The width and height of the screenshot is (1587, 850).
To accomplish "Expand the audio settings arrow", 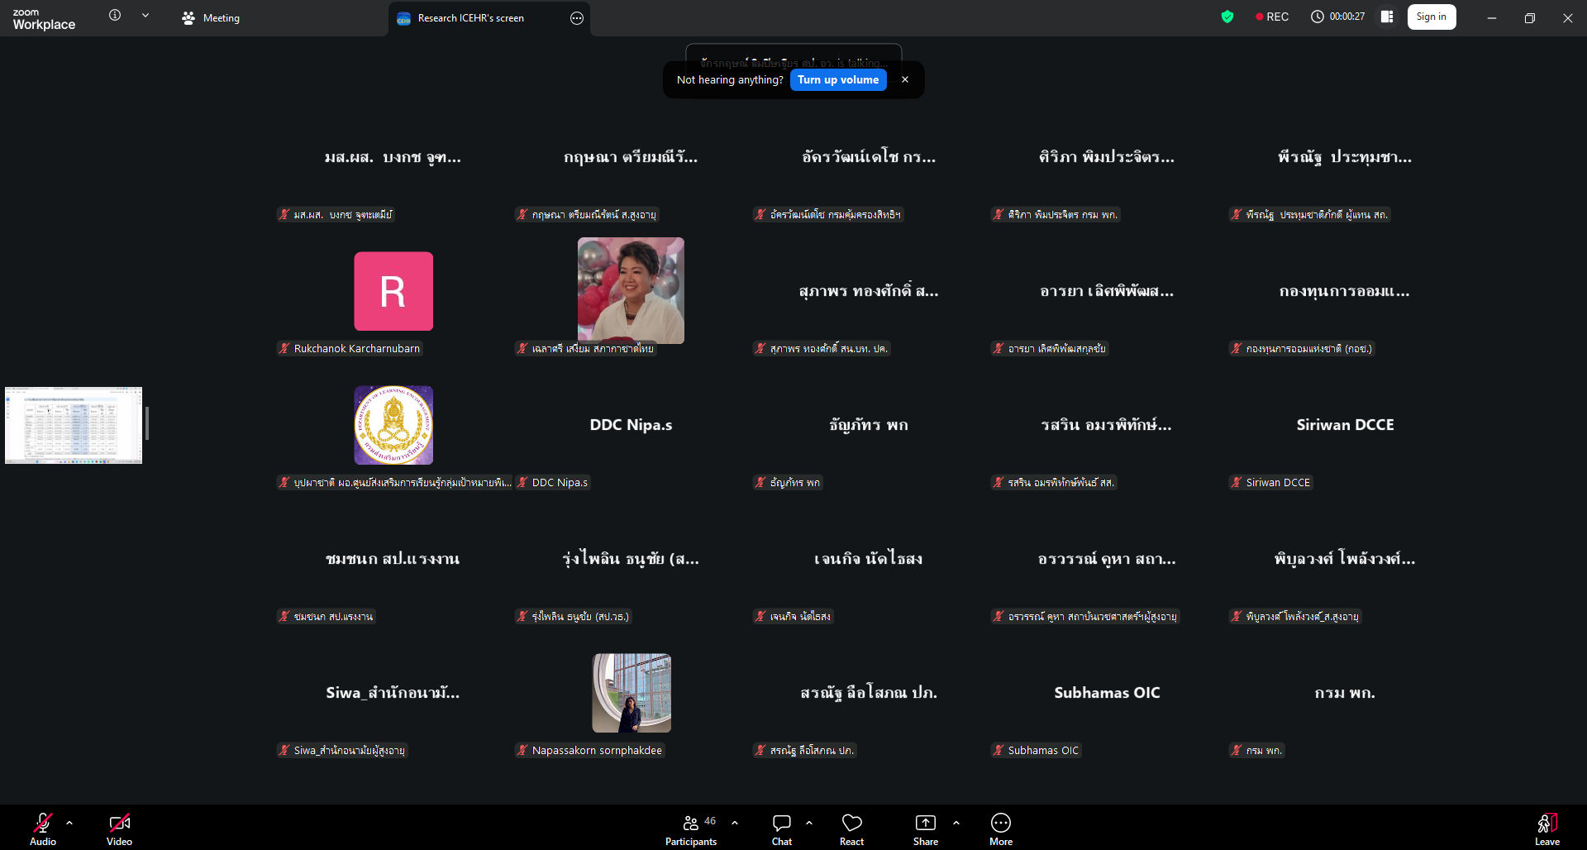I will point(69,823).
